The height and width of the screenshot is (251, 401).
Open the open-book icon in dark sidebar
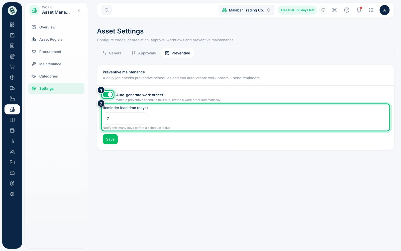(x=12, y=120)
